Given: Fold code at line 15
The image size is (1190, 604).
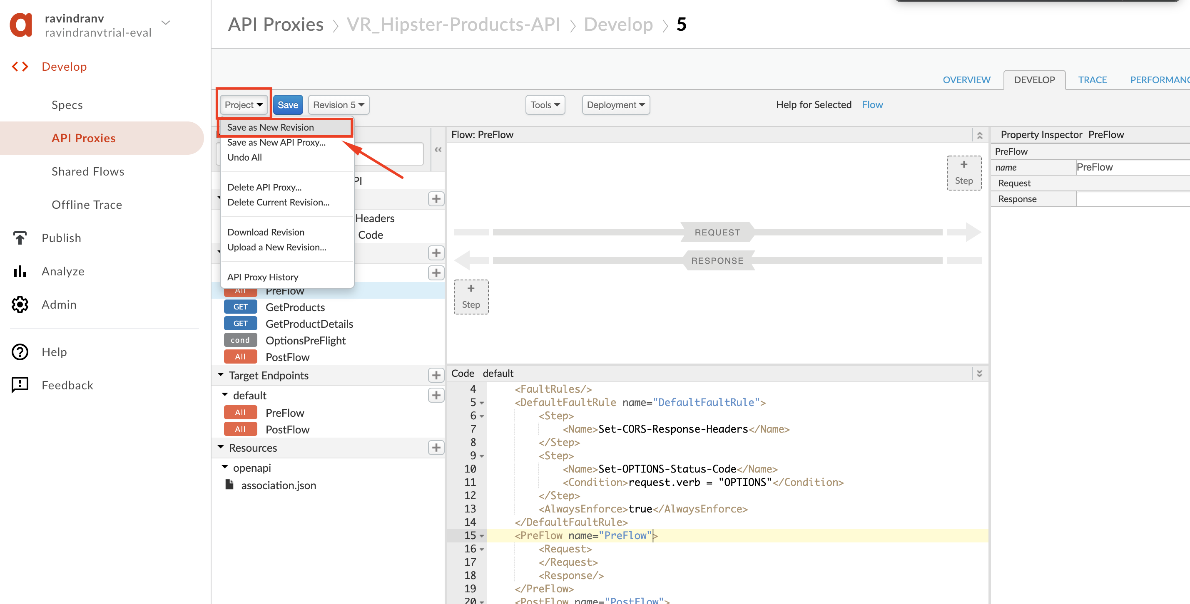Looking at the screenshot, I should pos(482,536).
